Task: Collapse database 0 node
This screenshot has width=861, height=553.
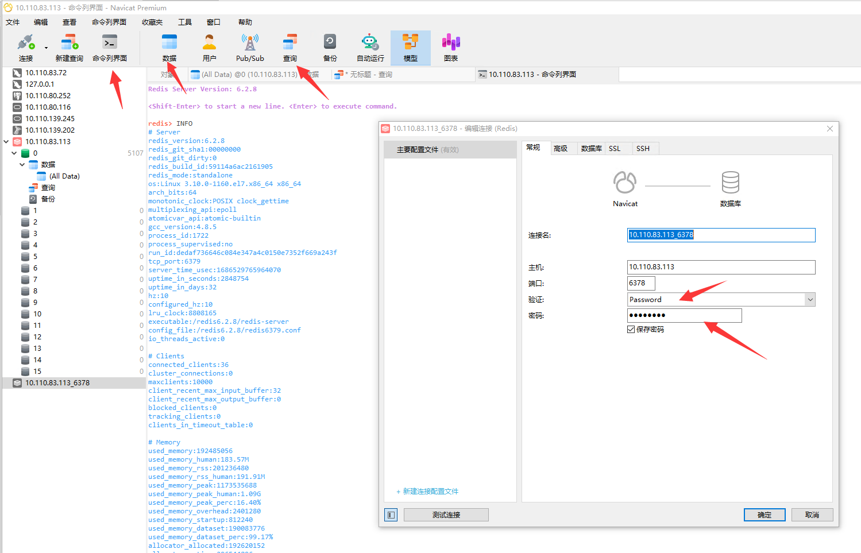Action: [x=14, y=153]
